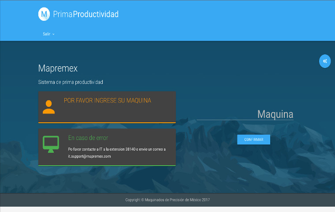Click the round M logo icon
335x212 pixels.
click(x=44, y=14)
